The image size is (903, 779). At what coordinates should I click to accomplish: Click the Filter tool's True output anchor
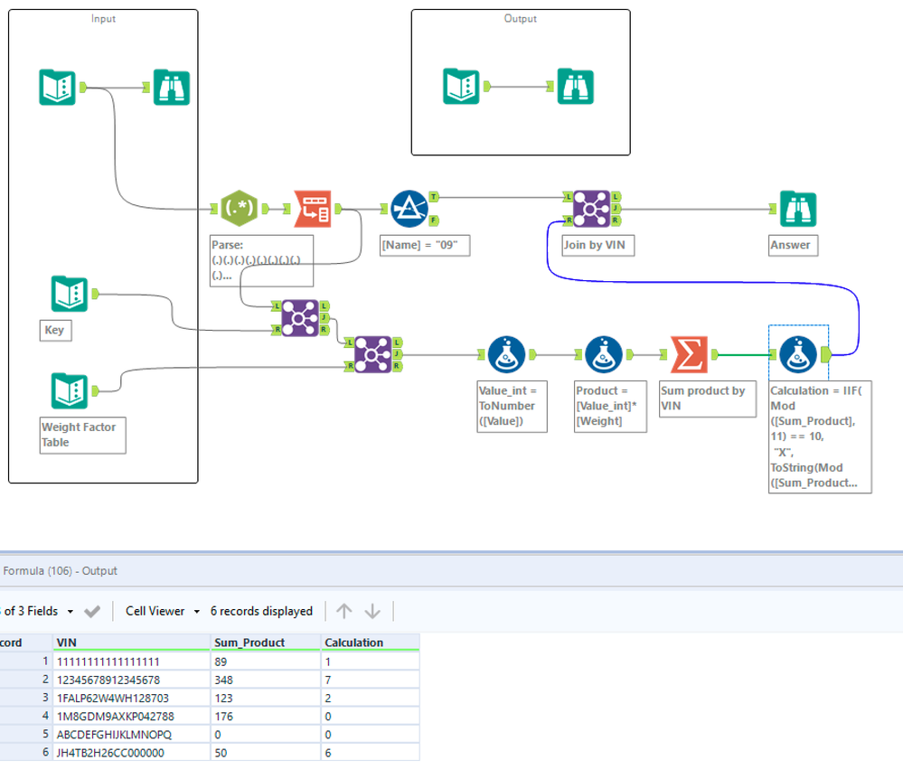coord(434,197)
